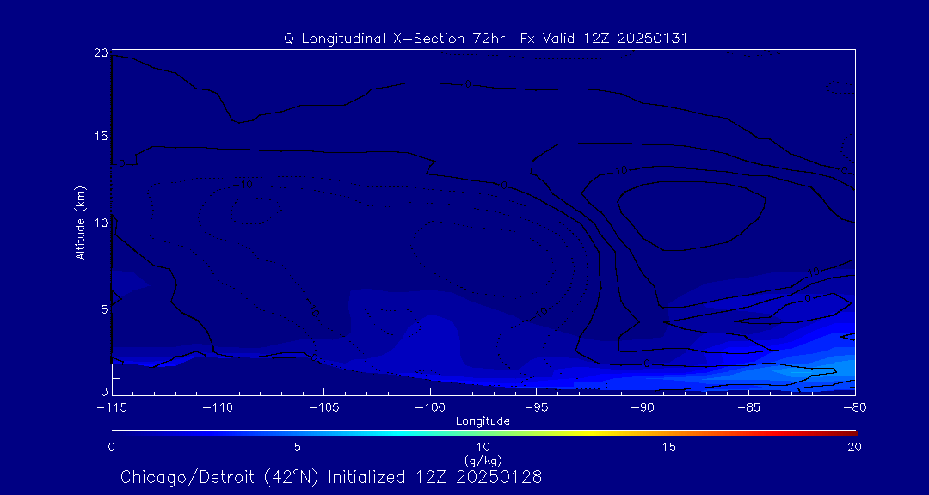The height and width of the screenshot is (495, 929).
Task: Click longitude tick label -85
Action: (x=748, y=408)
